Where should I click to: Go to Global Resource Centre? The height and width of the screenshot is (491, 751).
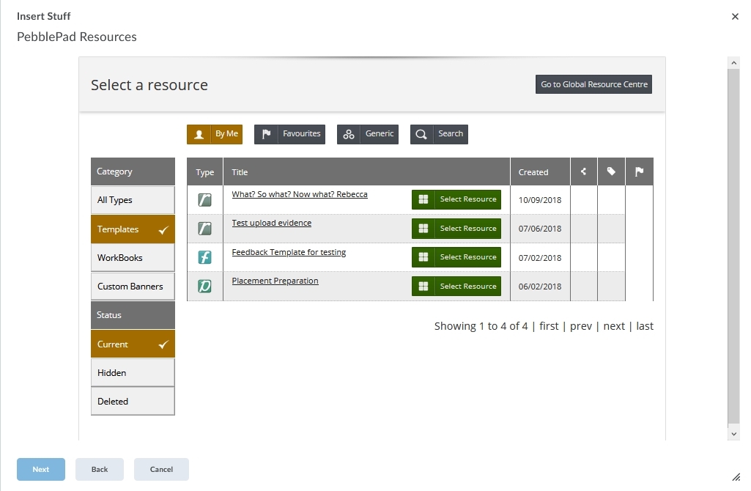tap(594, 84)
